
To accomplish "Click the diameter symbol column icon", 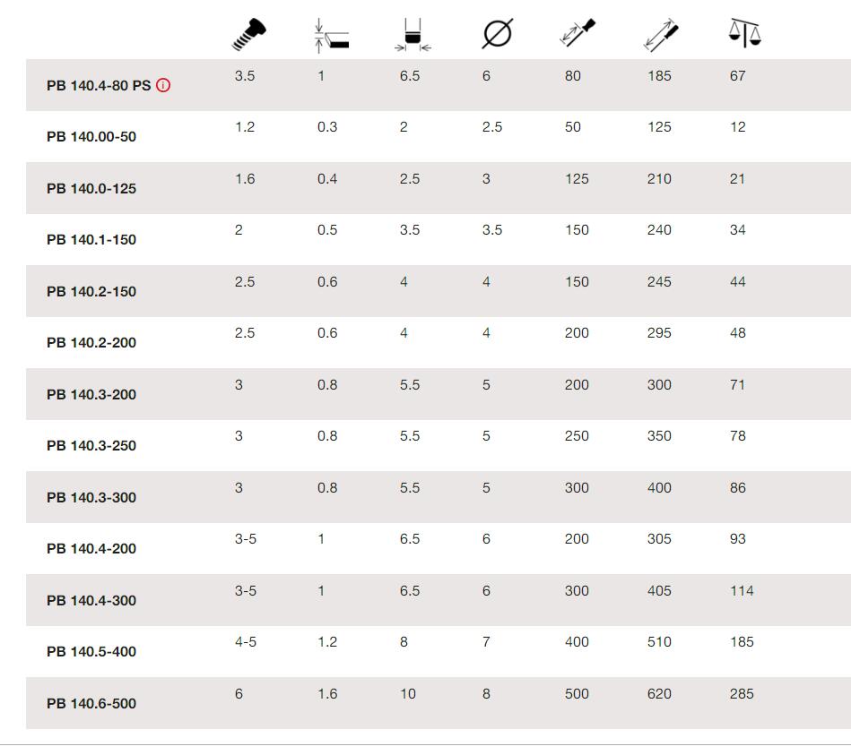I will [498, 34].
